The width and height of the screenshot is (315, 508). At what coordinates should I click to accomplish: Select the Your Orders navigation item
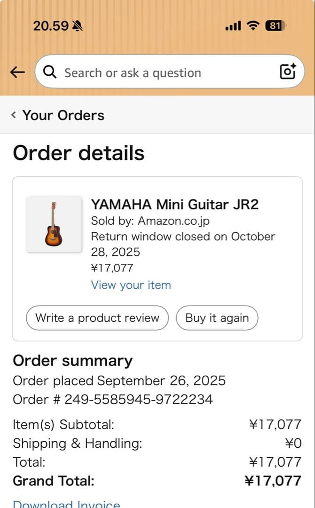[63, 115]
